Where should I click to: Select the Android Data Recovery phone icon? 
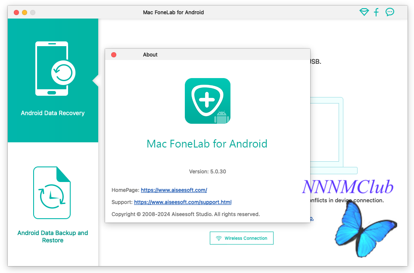(x=56, y=69)
